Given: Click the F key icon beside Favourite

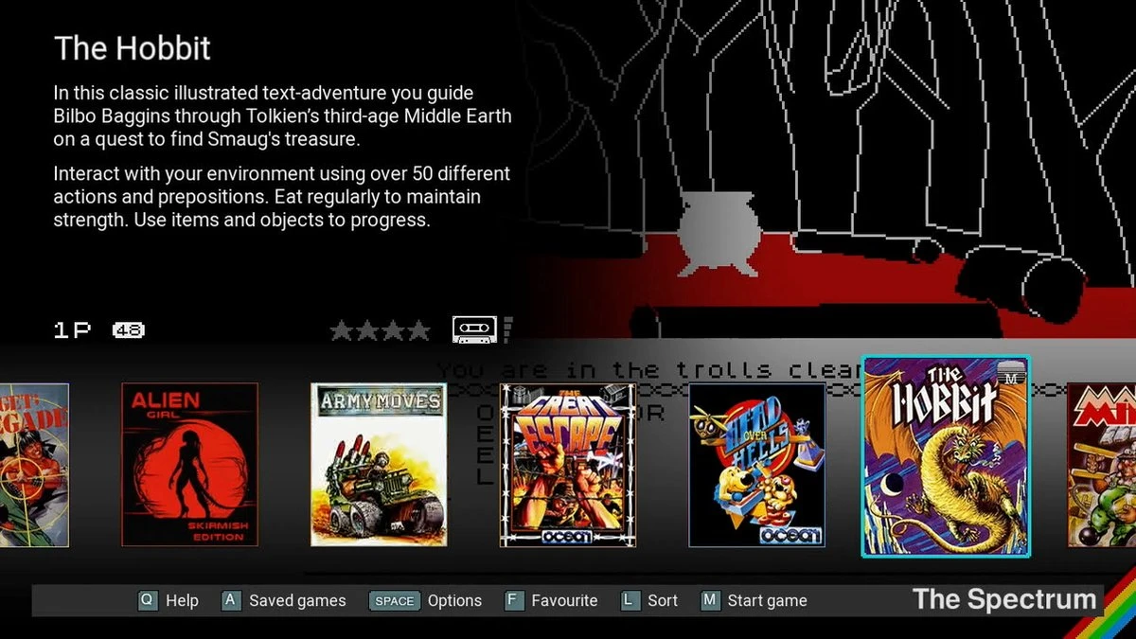Looking at the screenshot, I should pyautogui.click(x=513, y=600).
